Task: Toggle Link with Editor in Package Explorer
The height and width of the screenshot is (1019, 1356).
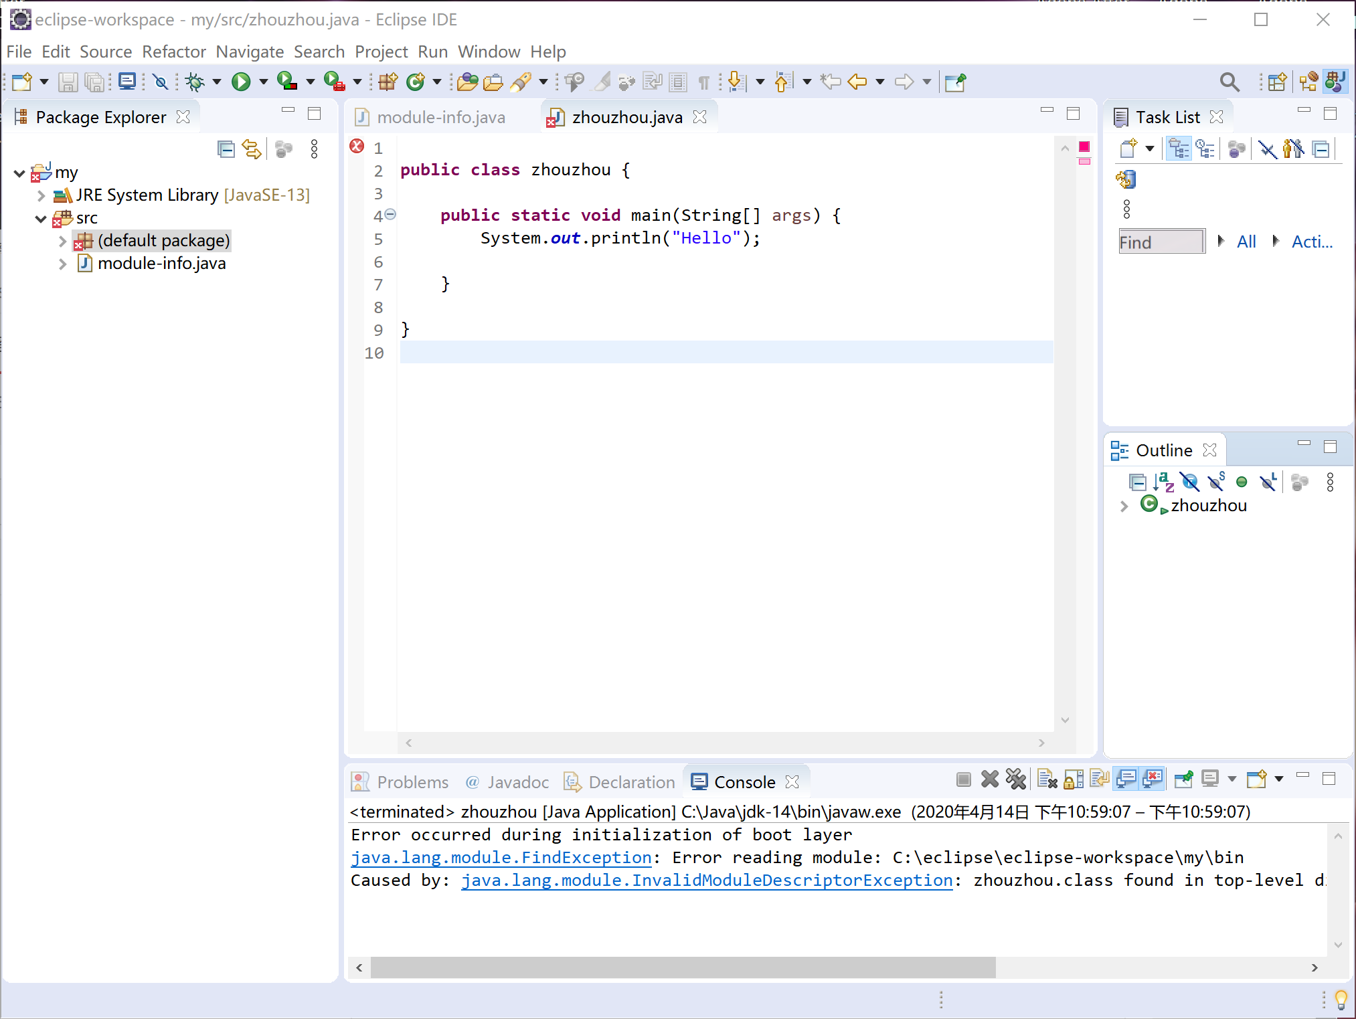Action: point(252,149)
